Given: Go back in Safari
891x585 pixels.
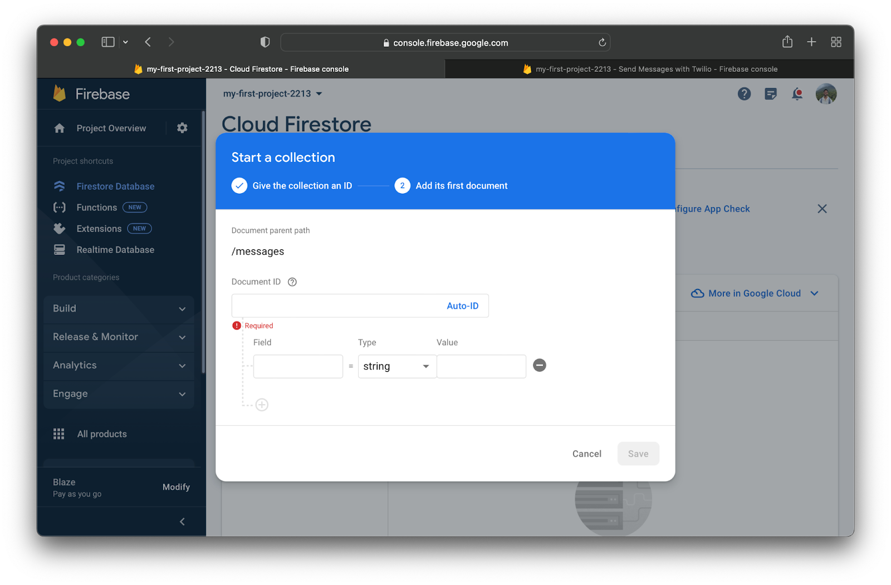Looking at the screenshot, I should (148, 42).
